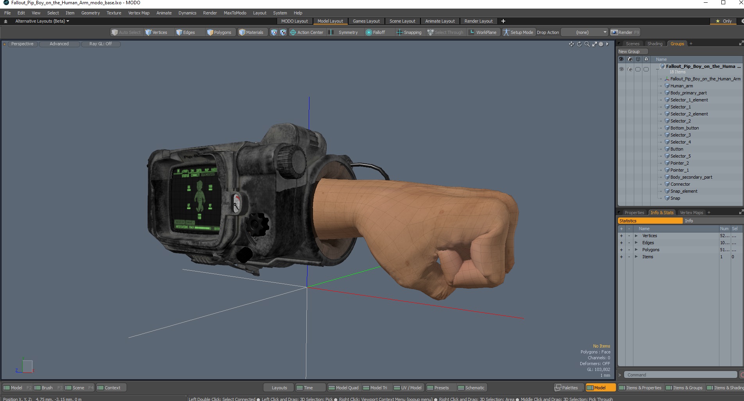
Task: Switch to the Games Layout tab
Action: (366, 21)
